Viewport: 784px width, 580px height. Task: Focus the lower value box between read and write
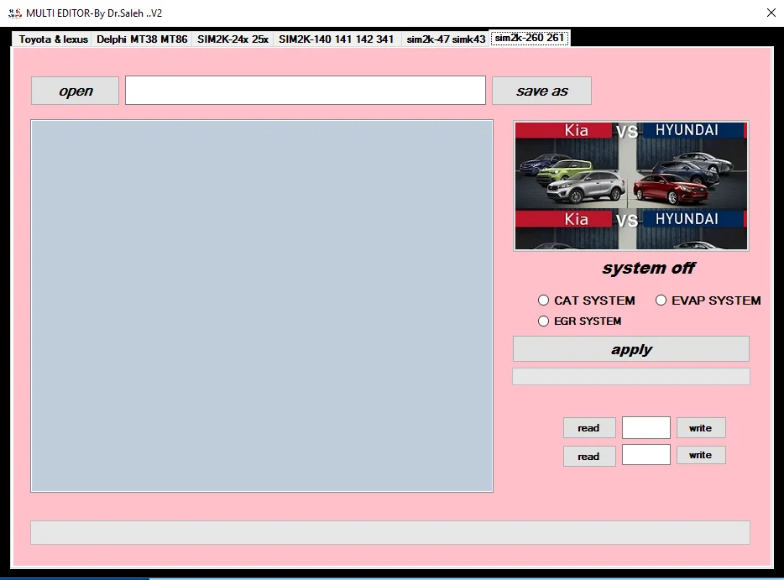(x=646, y=454)
